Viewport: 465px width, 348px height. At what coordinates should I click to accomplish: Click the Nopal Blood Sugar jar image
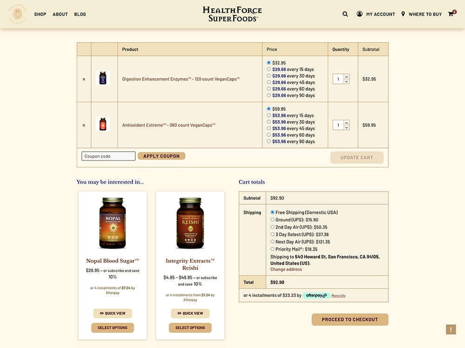(113, 223)
